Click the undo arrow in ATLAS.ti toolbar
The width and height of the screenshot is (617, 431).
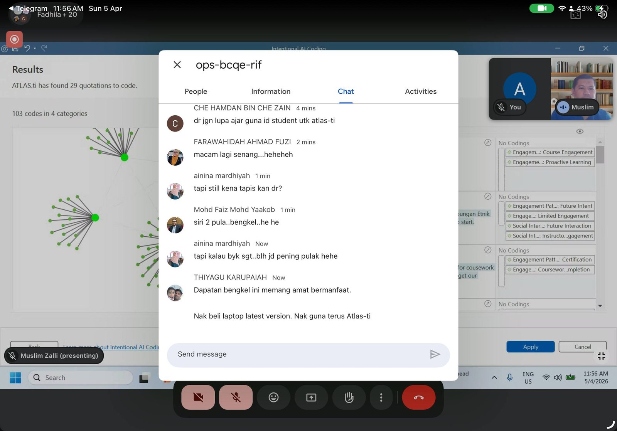pyautogui.click(x=27, y=48)
